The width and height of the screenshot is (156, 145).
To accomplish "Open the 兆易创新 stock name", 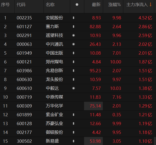I will [x=54, y=70].
